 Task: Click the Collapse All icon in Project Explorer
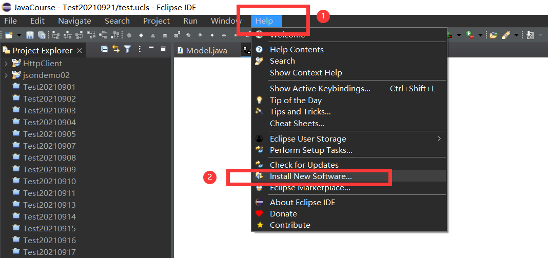tap(104, 49)
